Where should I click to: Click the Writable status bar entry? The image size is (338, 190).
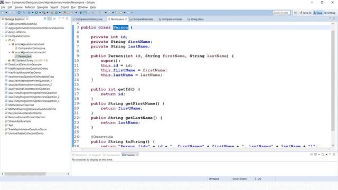pyautogui.click(x=214, y=179)
